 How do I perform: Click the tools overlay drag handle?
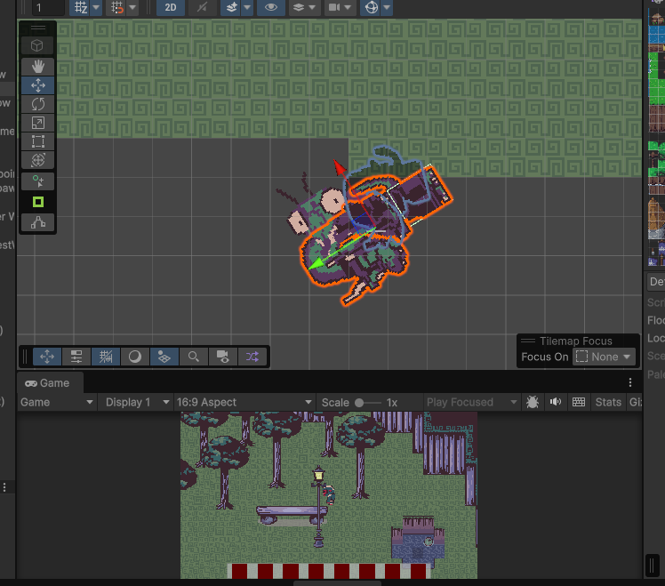(x=37, y=28)
